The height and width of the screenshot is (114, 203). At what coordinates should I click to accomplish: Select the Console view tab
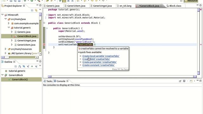pyautogui.click(x=61, y=81)
